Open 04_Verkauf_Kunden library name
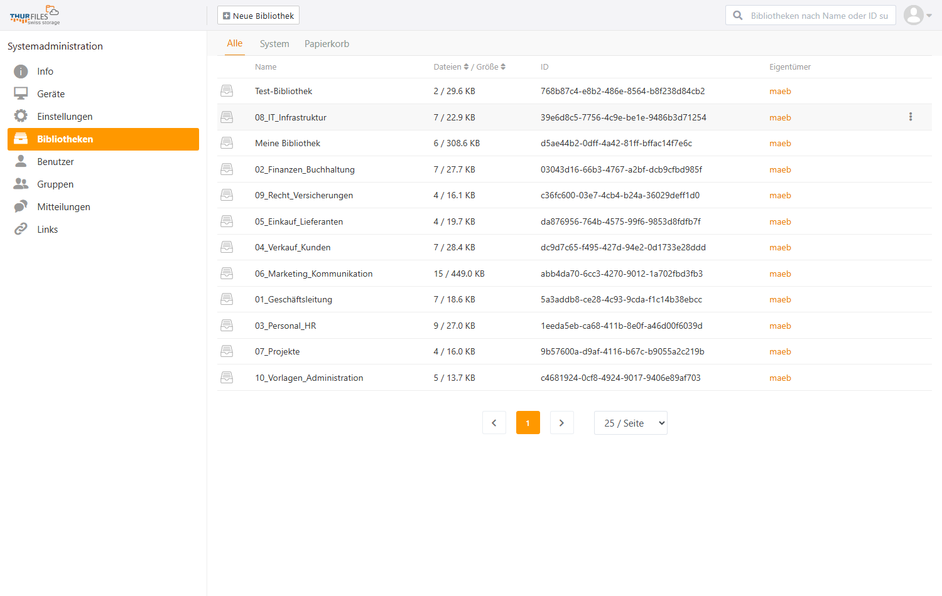The image size is (942, 596). [293, 247]
